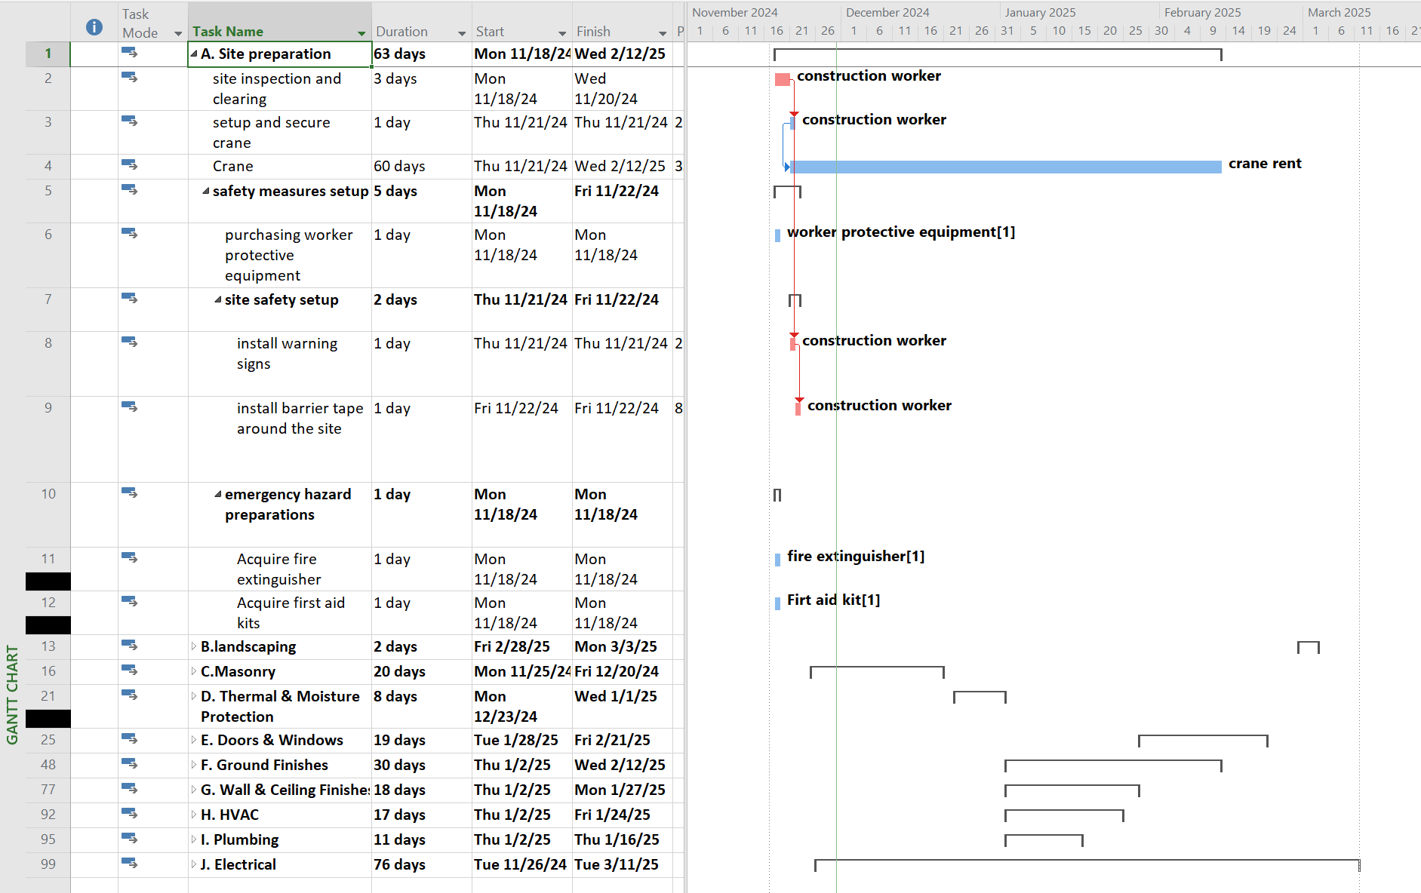Open the Task Mode column filter dropdown

pyautogui.click(x=178, y=33)
